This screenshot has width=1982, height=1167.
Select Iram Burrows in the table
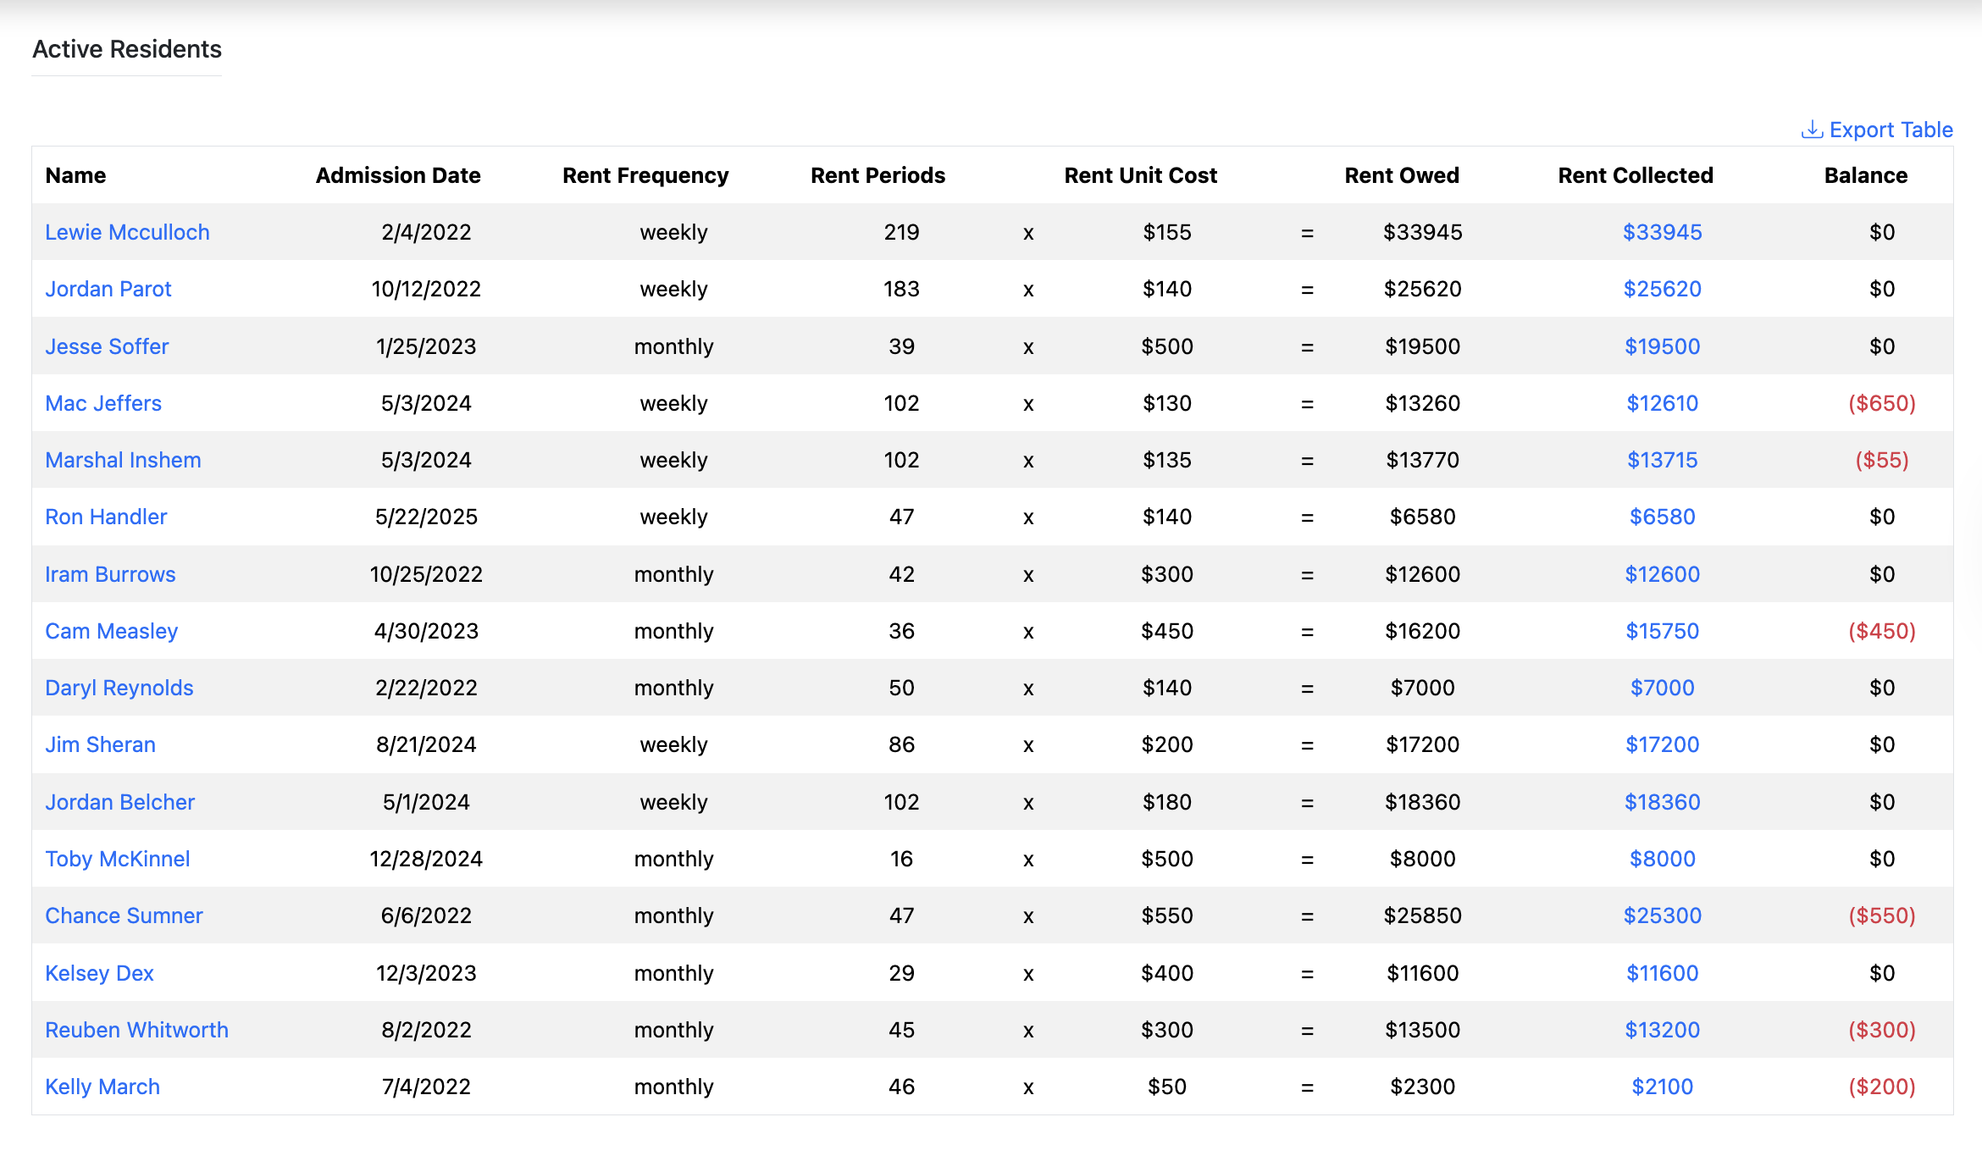click(110, 573)
